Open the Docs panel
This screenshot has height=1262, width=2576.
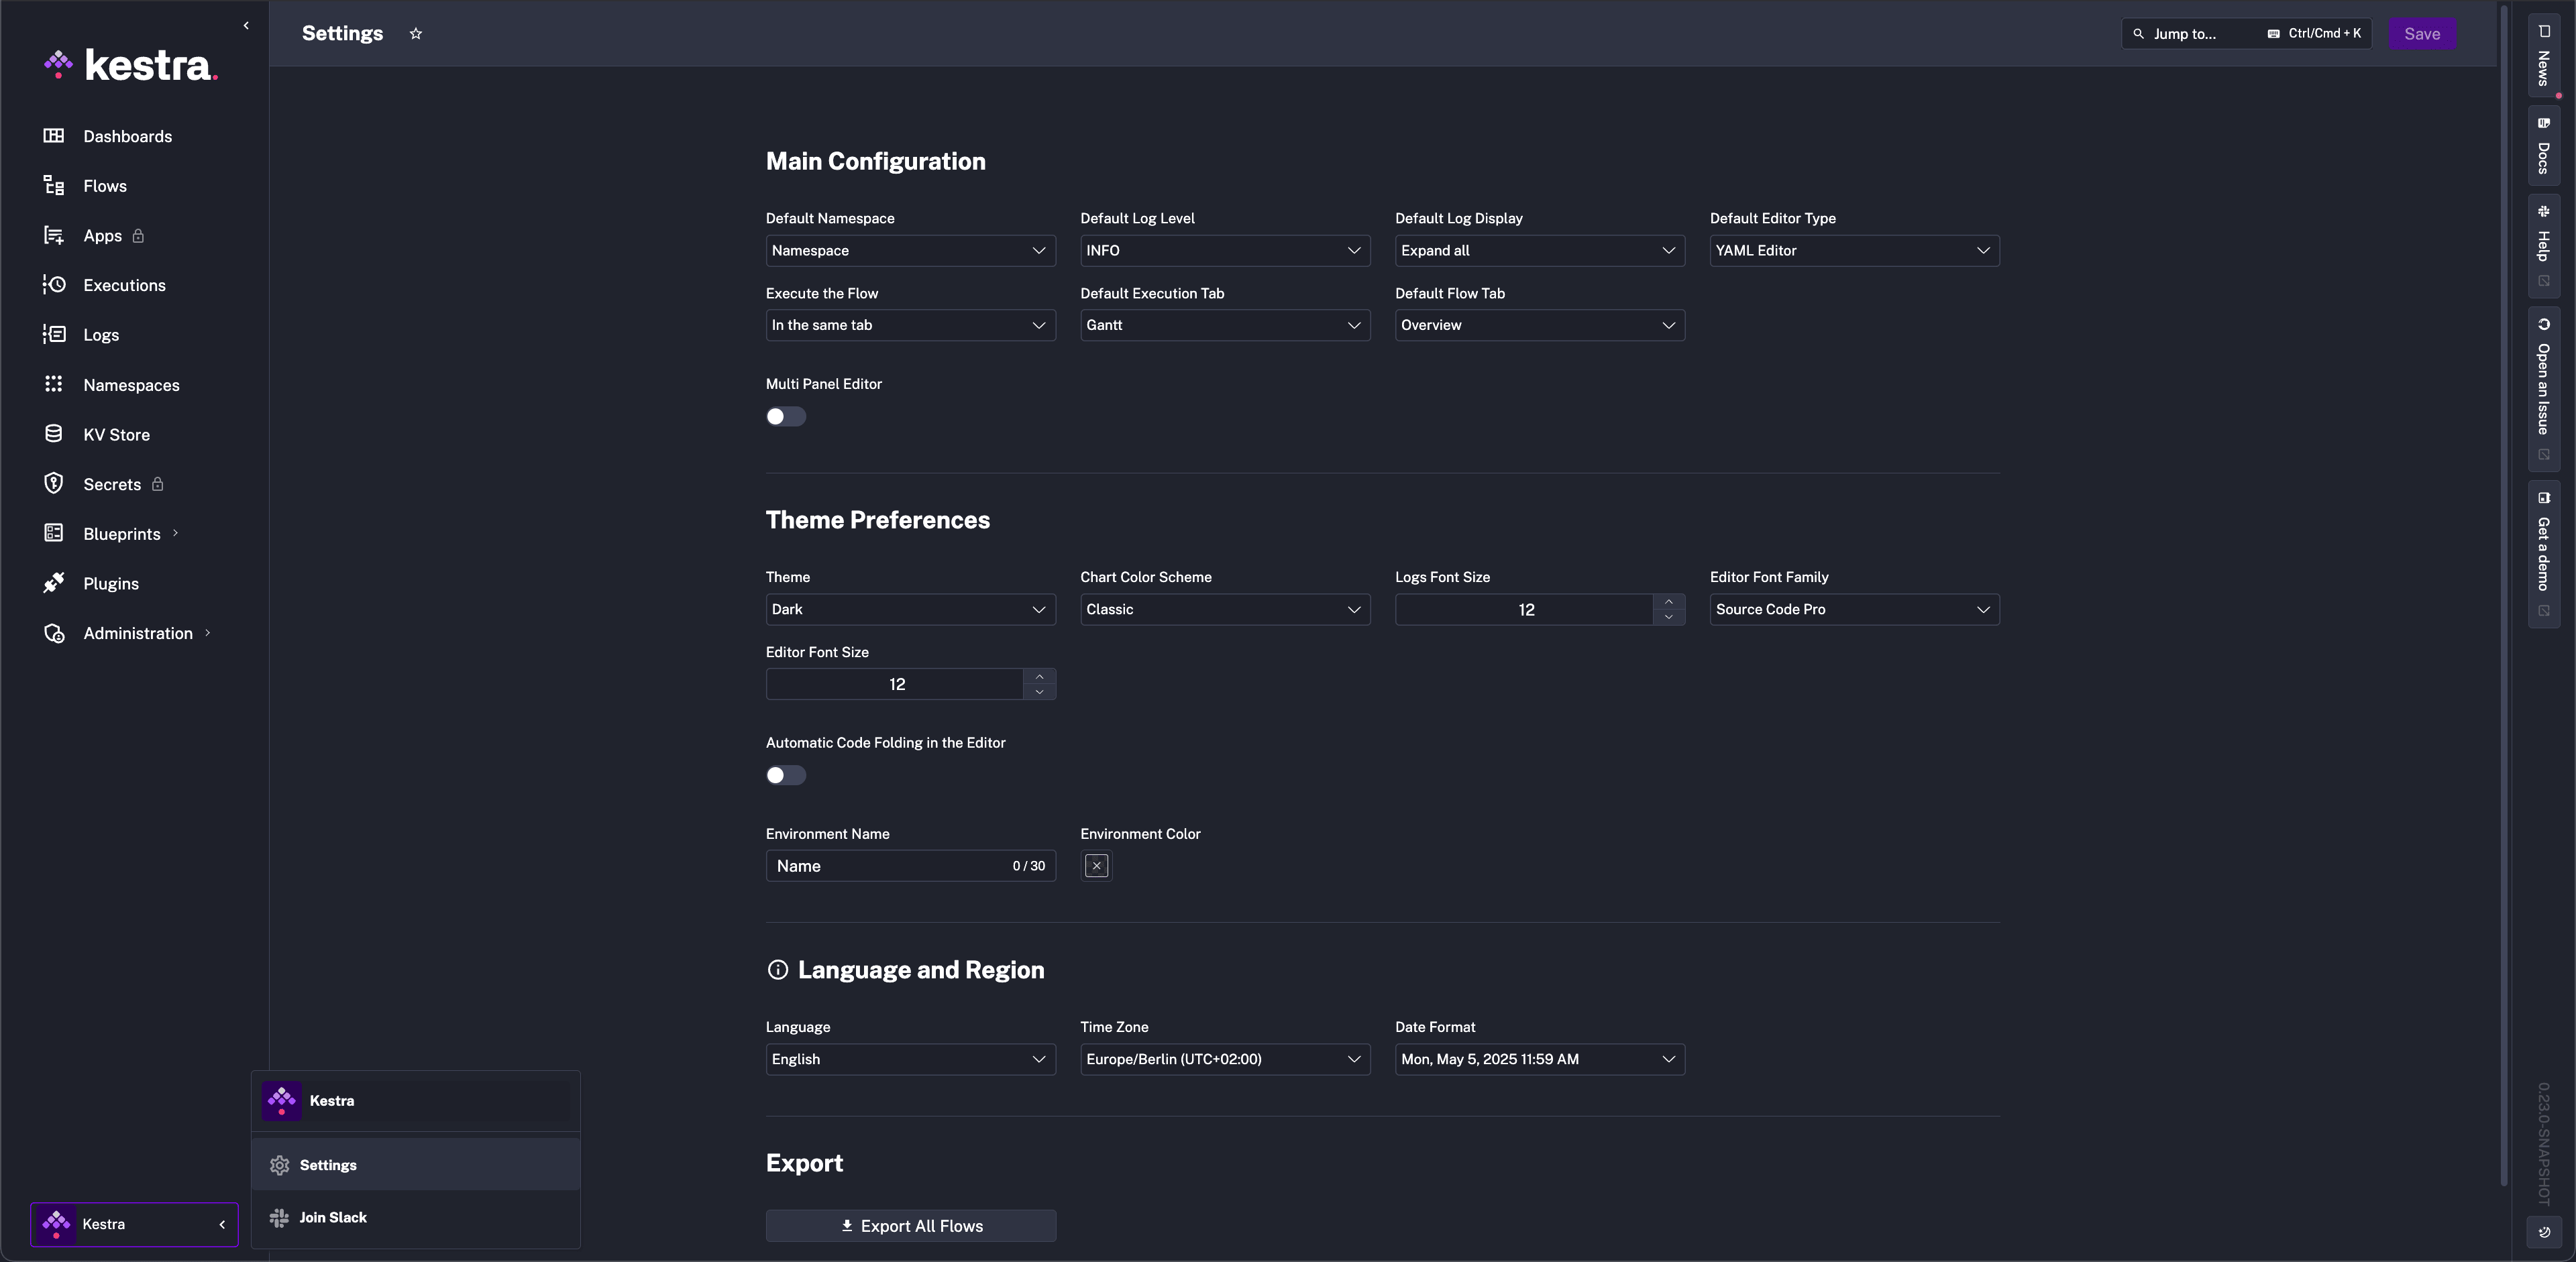(2546, 148)
